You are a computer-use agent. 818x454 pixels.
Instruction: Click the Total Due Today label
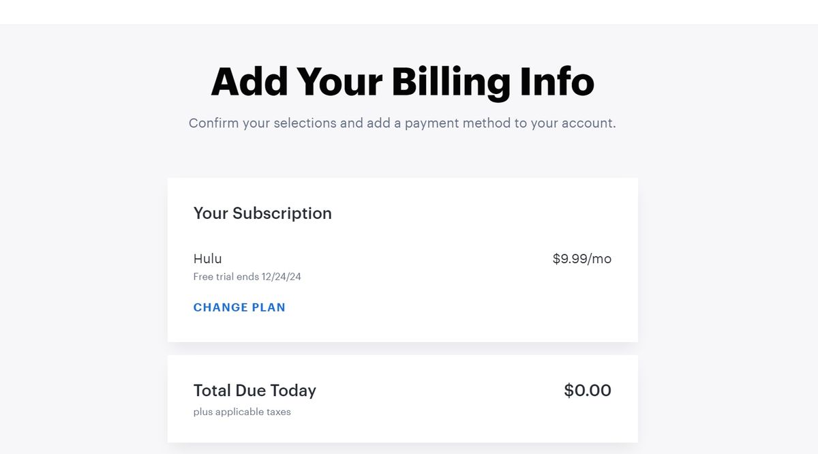(254, 391)
